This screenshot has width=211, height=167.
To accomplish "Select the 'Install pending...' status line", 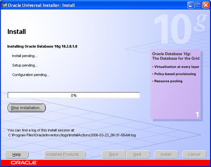I will [25, 56].
